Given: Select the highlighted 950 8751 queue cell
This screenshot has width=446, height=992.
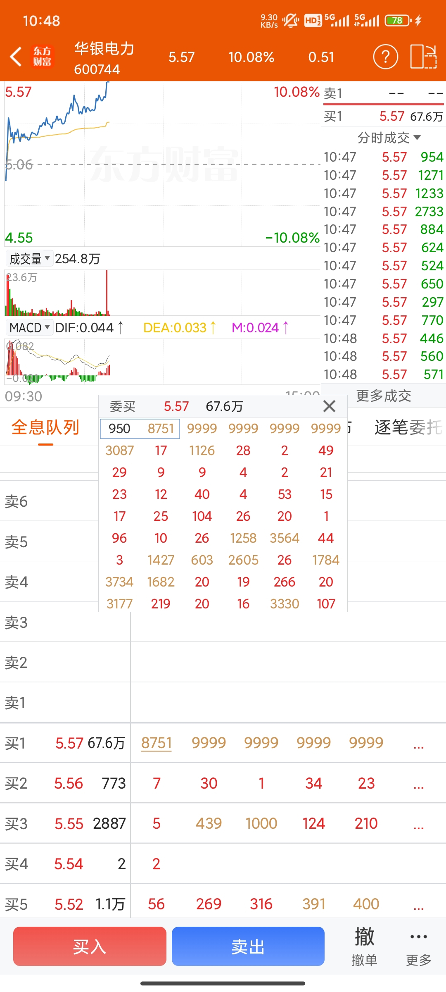Looking at the screenshot, I should (x=140, y=428).
